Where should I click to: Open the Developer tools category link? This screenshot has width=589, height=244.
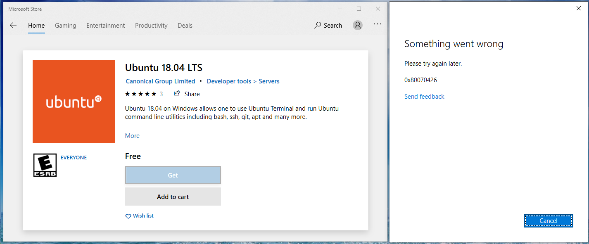pyautogui.click(x=229, y=81)
